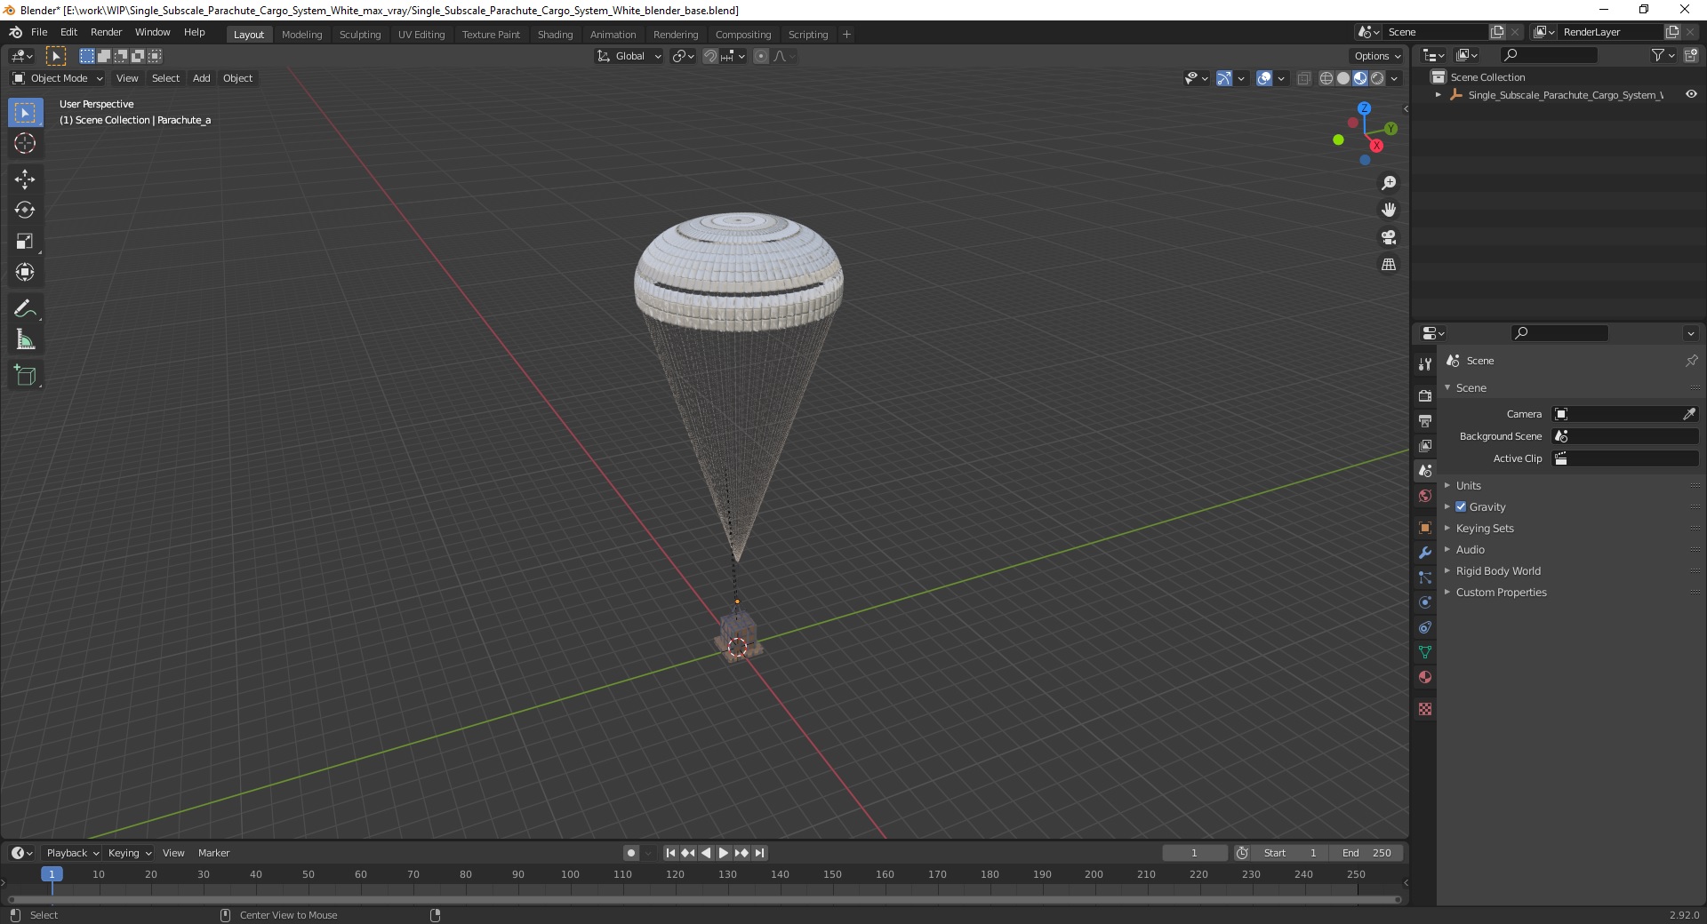The height and width of the screenshot is (924, 1707).
Task: Open Modifier properties wrench tab
Action: pyautogui.click(x=1425, y=553)
